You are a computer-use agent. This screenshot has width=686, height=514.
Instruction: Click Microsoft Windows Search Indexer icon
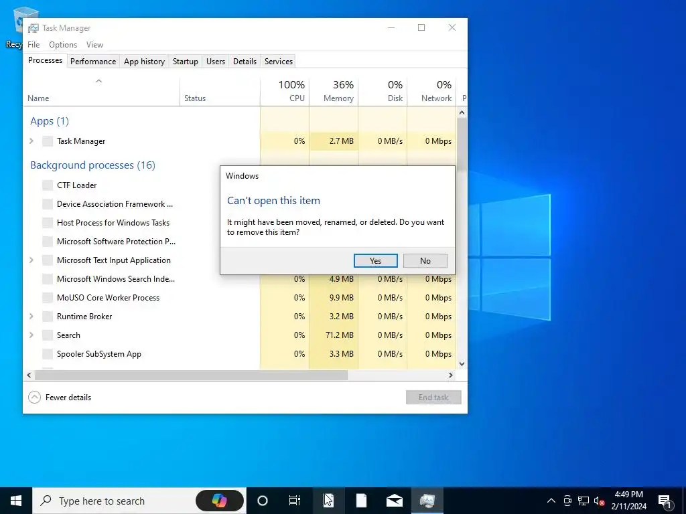tap(48, 279)
